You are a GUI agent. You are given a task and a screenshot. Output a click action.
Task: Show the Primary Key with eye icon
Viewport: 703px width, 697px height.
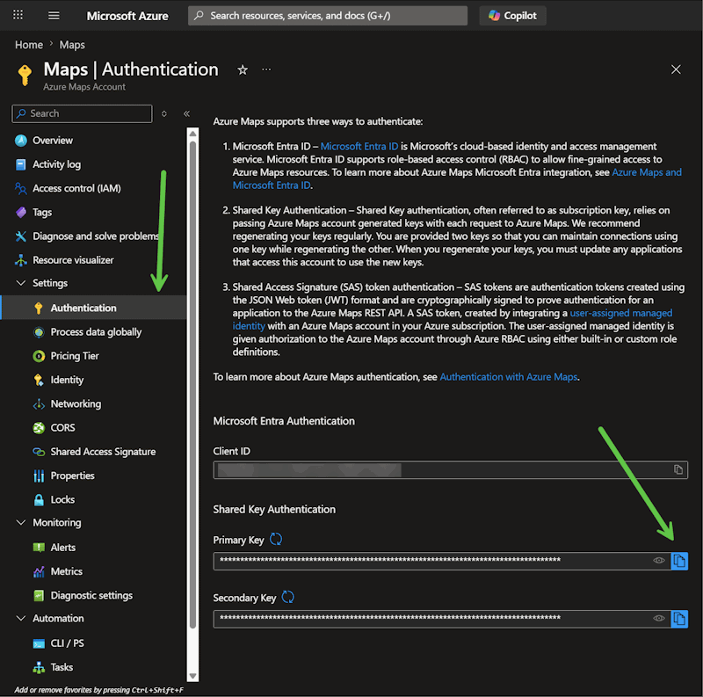click(x=658, y=561)
